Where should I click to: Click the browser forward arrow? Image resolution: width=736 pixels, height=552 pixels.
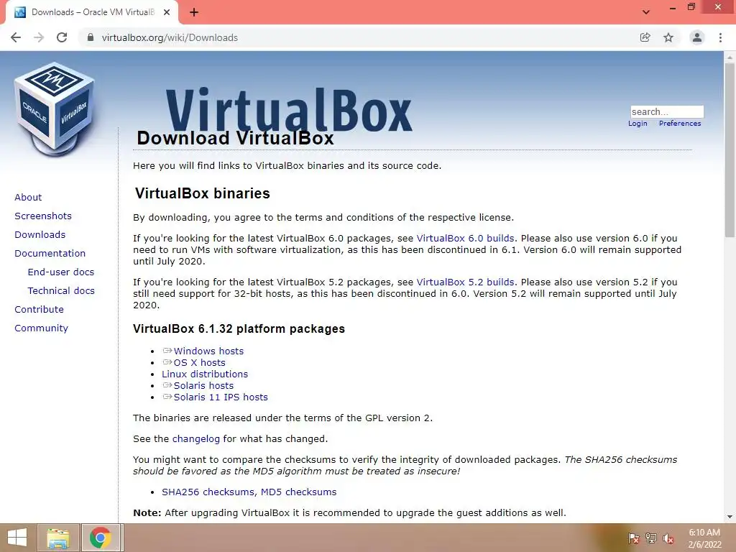pyautogui.click(x=39, y=37)
